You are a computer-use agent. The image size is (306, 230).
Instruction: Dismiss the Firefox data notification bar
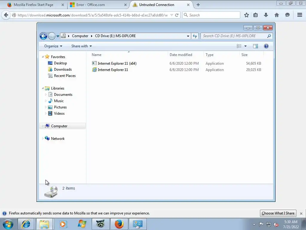[x=301, y=213]
